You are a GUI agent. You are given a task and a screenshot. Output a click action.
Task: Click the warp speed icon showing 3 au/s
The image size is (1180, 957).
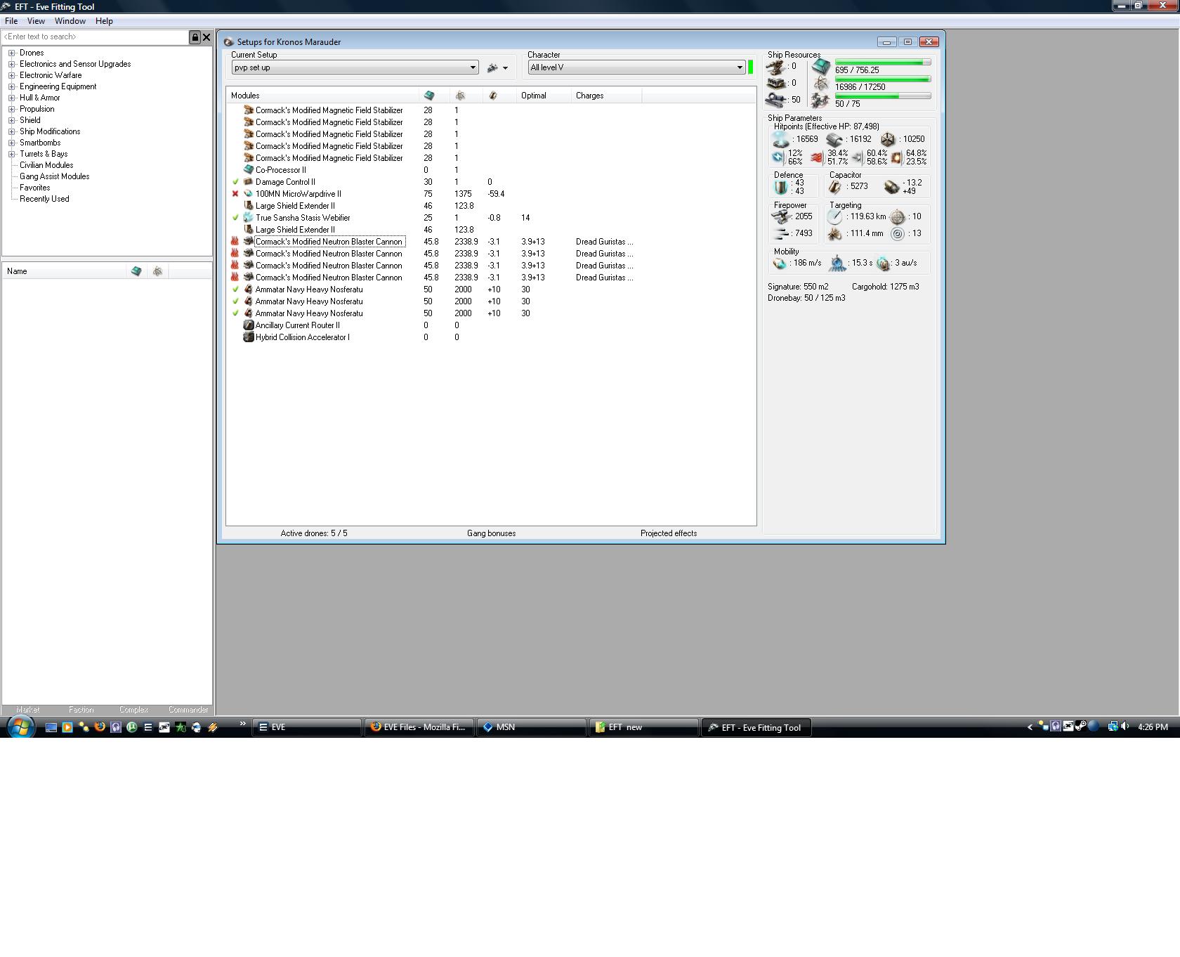883,263
